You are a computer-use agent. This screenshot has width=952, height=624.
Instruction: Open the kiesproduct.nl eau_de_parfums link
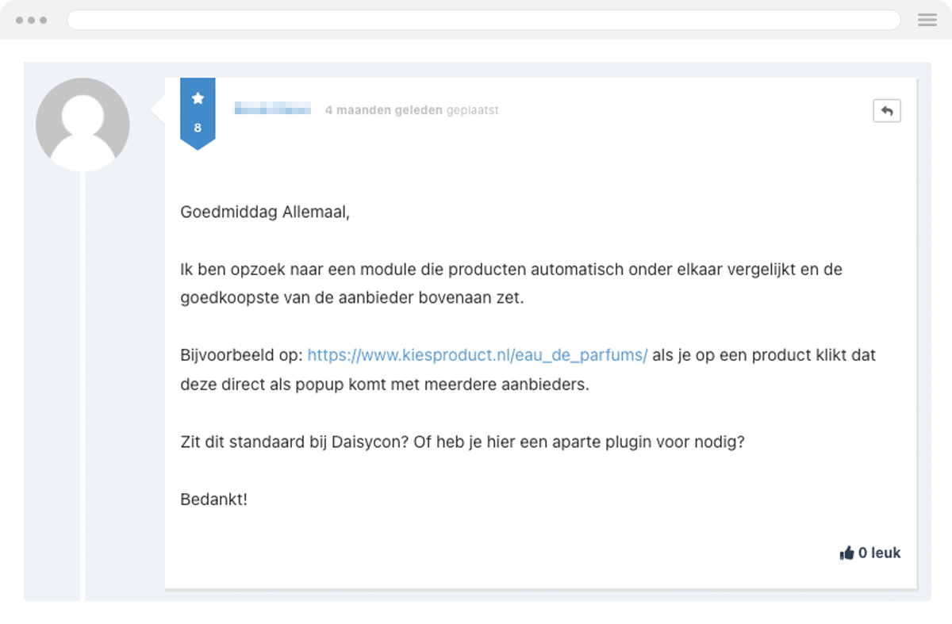point(477,355)
